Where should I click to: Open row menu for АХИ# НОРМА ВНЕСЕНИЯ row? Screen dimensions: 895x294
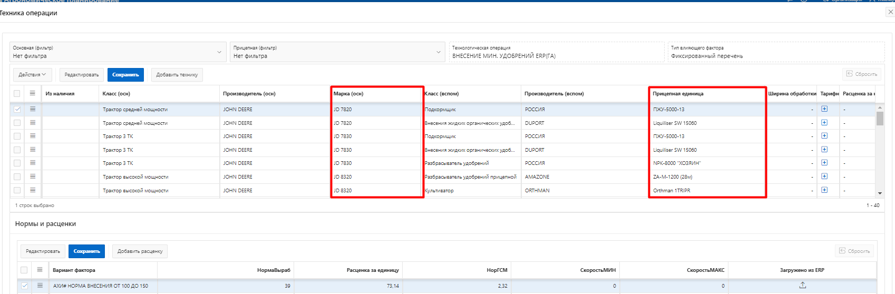[40, 286]
